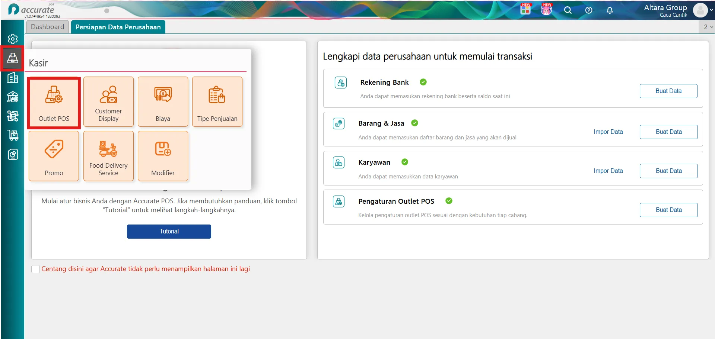The height and width of the screenshot is (339, 715).
Task: Expand the open tabs counter dropdown
Action: pyautogui.click(x=708, y=27)
